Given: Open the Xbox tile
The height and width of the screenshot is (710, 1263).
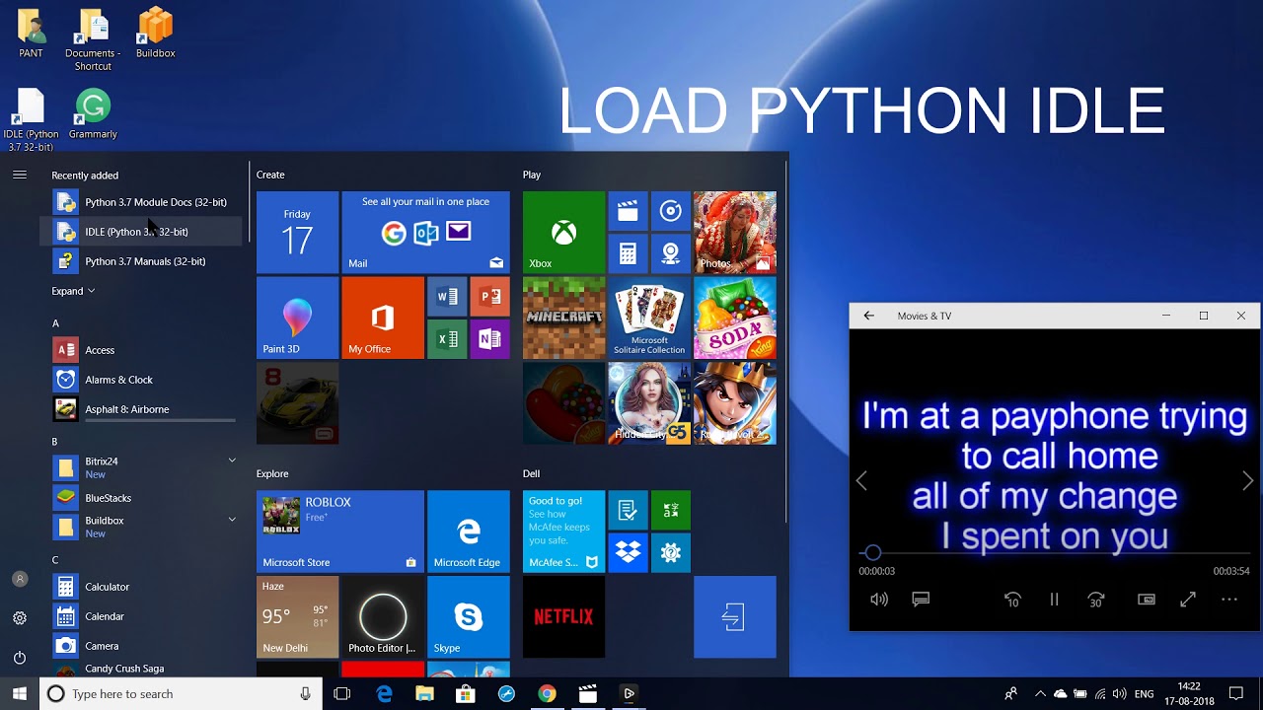Looking at the screenshot, I should point(563,232).
